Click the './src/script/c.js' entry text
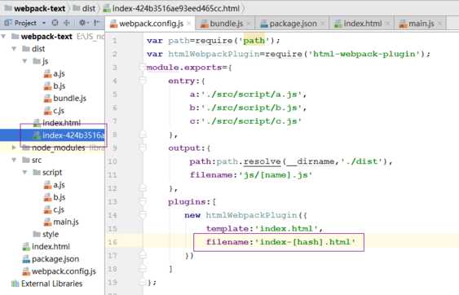This screenshot has width=459, height=295. click(x=252, y=121)
